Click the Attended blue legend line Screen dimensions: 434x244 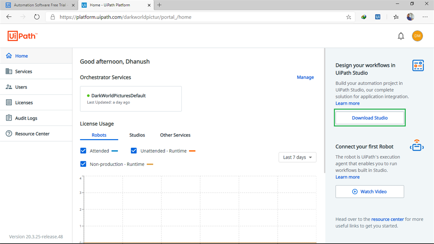(114, 151)
